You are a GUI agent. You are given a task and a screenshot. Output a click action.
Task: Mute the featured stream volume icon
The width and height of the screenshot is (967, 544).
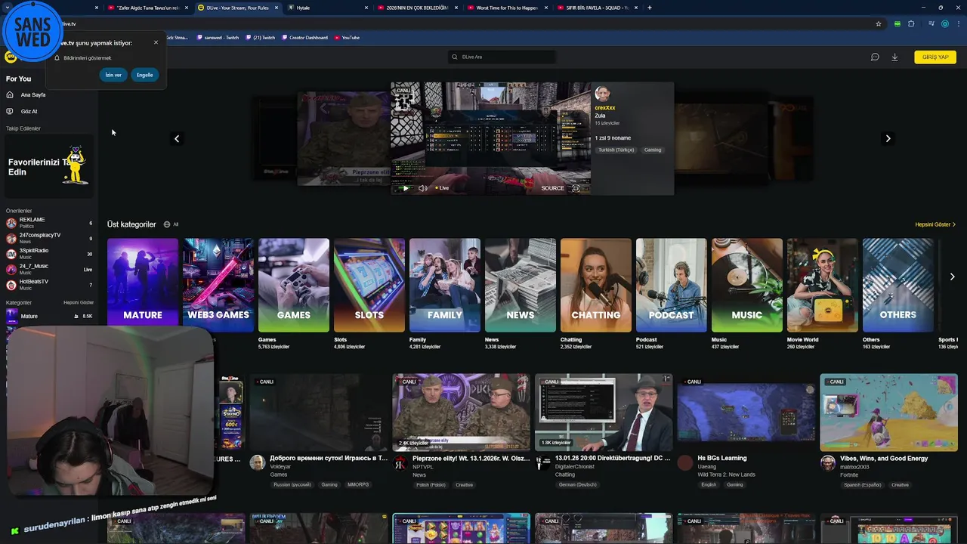pyautogui.click(x=422, y=188)
